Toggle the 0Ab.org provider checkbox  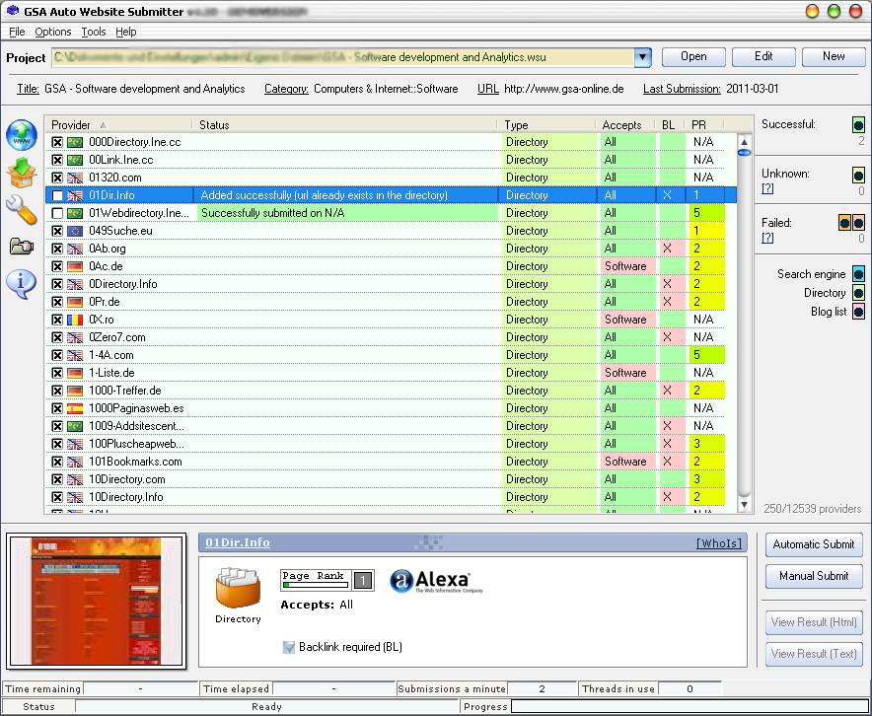57,249
